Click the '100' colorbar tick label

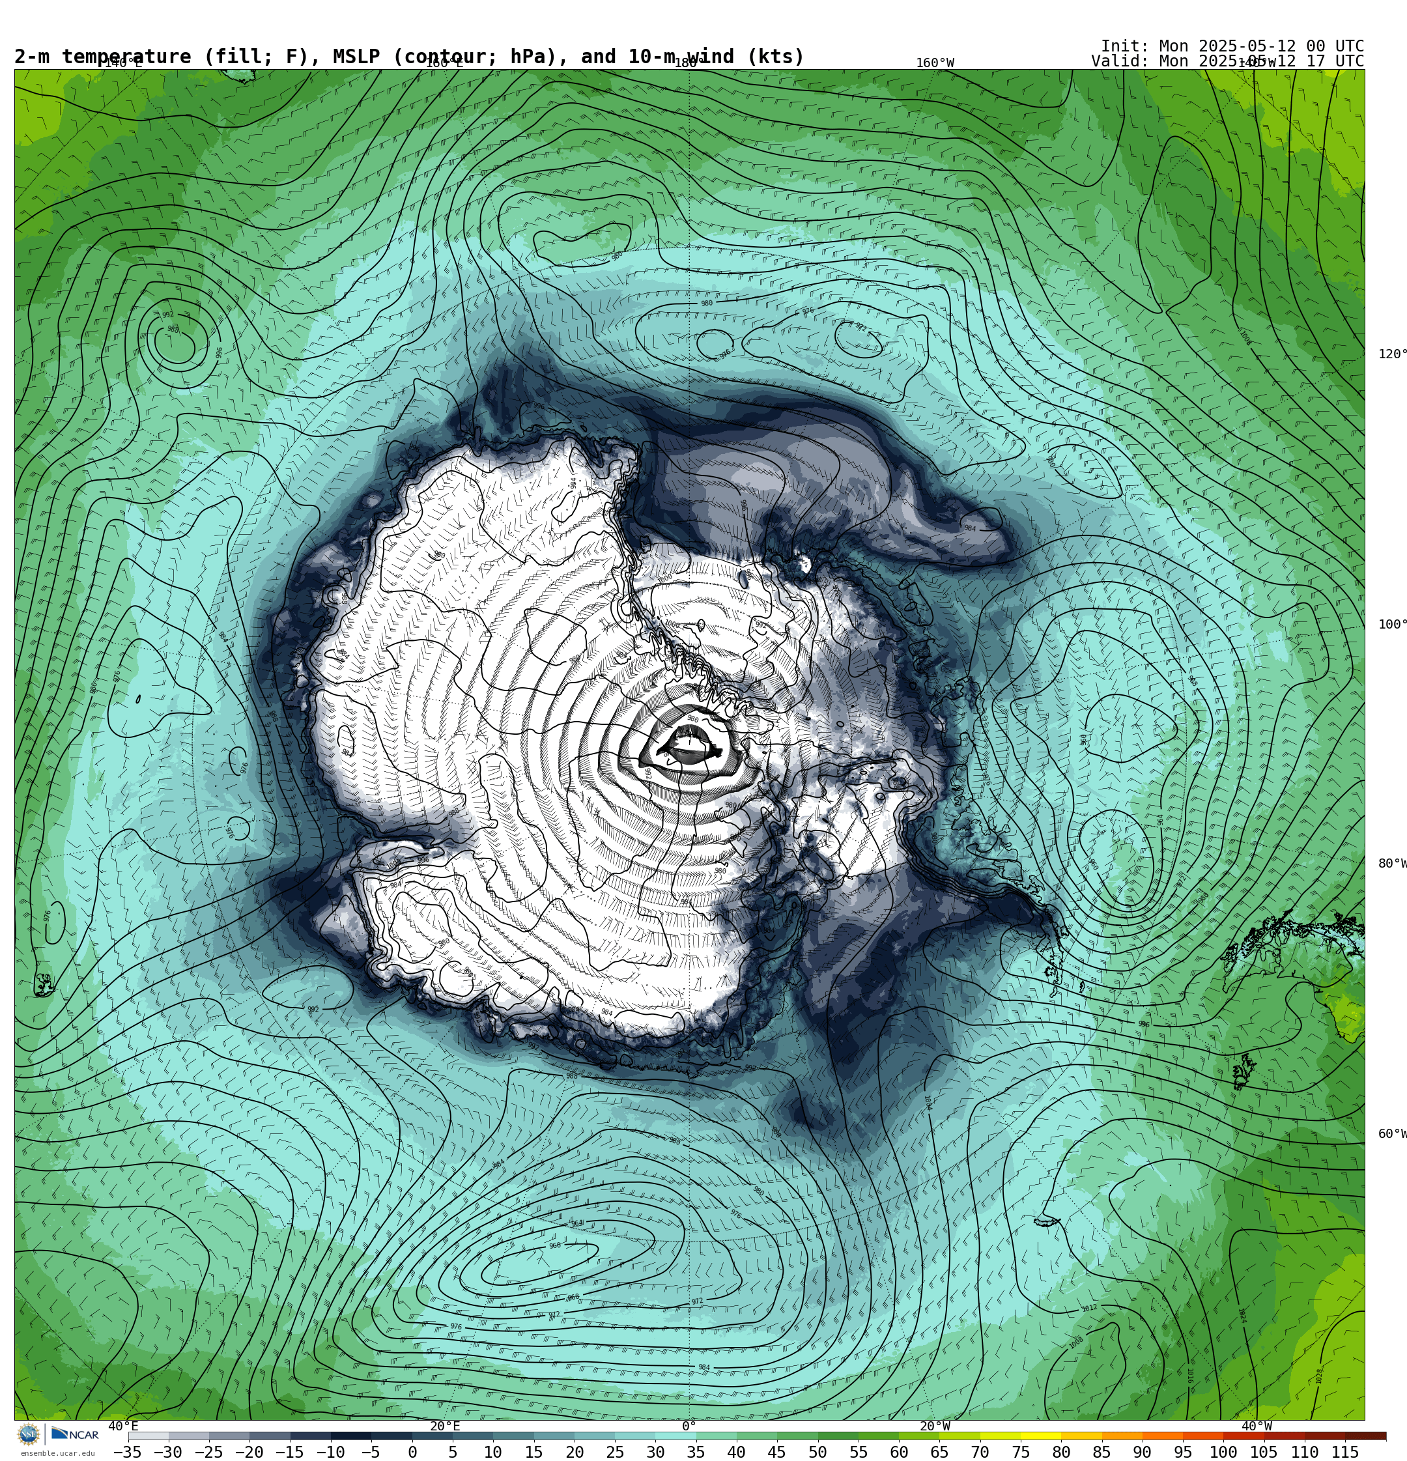[x=1225, y=1452]
